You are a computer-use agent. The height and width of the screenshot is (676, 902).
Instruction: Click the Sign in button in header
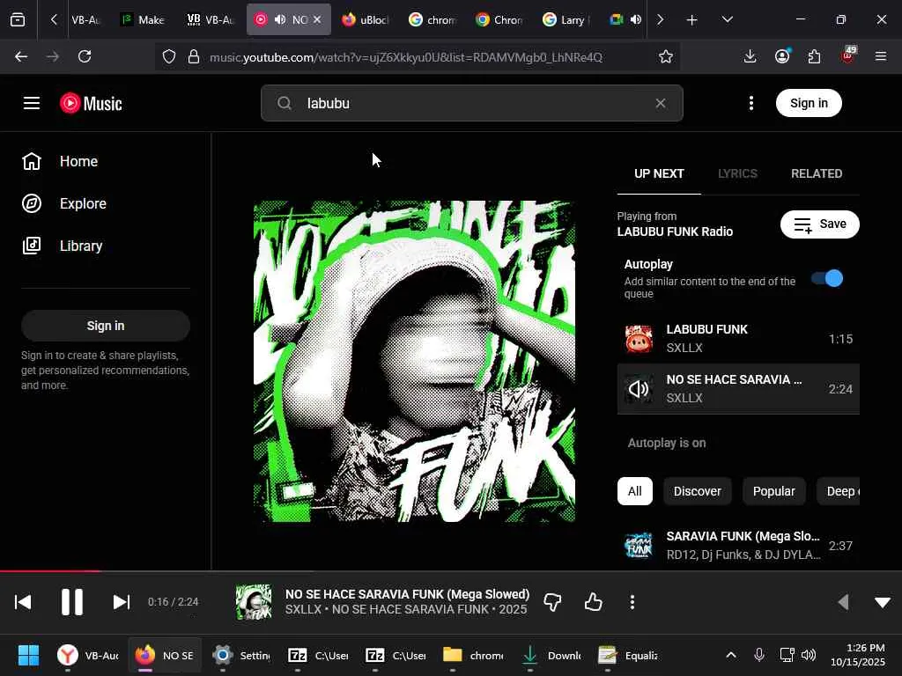click(x=809, y=104)
